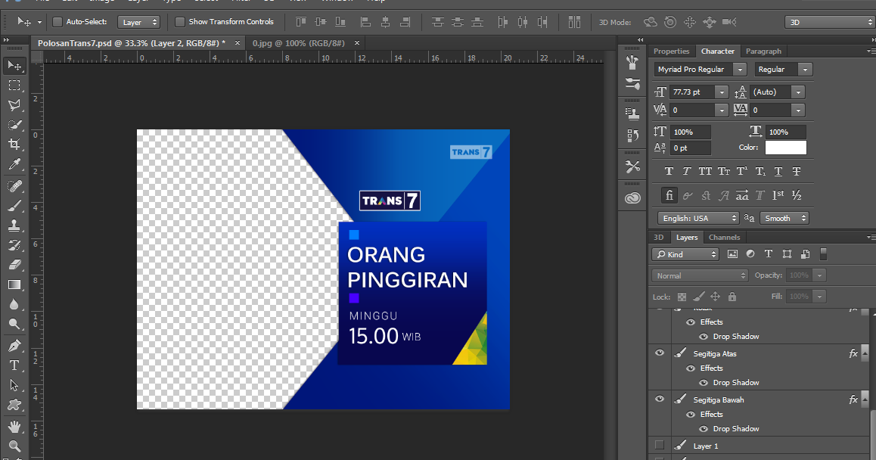
Task: Lock transparent pixels icon in Layers panel
Action: 682,297
